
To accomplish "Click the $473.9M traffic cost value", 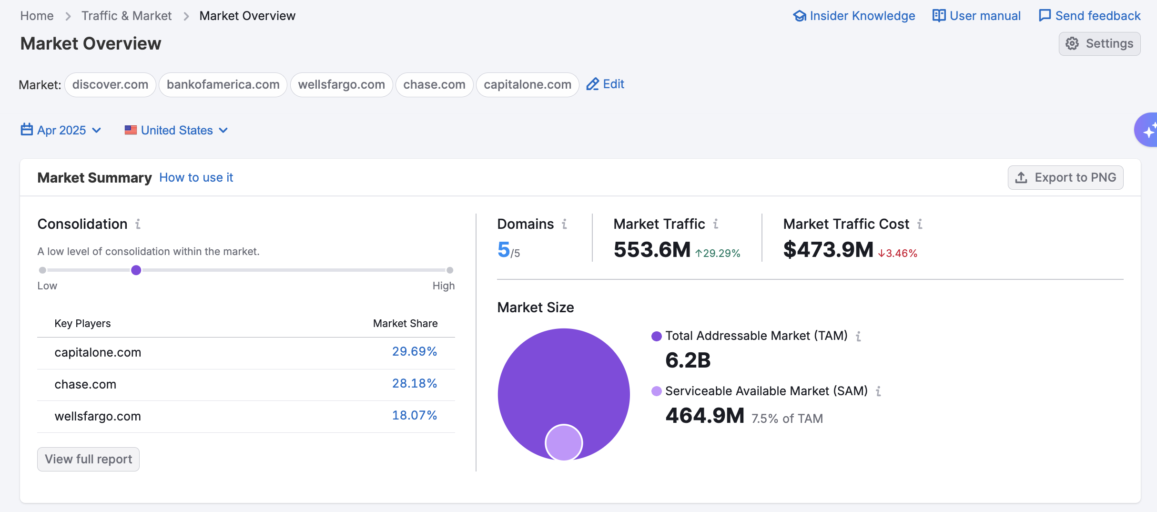I will pos(828,250).
